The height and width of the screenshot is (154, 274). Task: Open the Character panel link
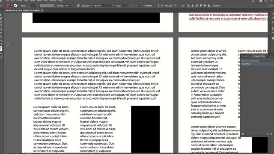tap(86, 6)
